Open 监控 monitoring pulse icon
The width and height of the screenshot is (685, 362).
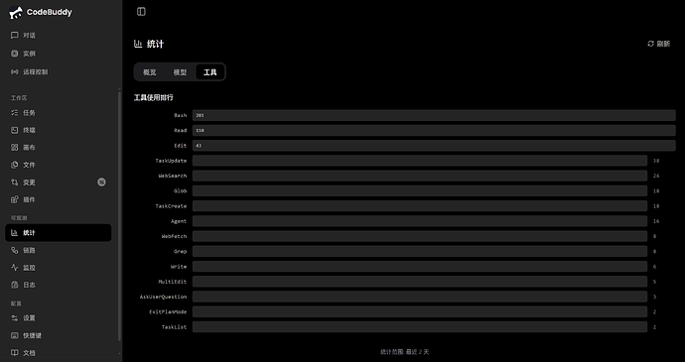[15, 268]
